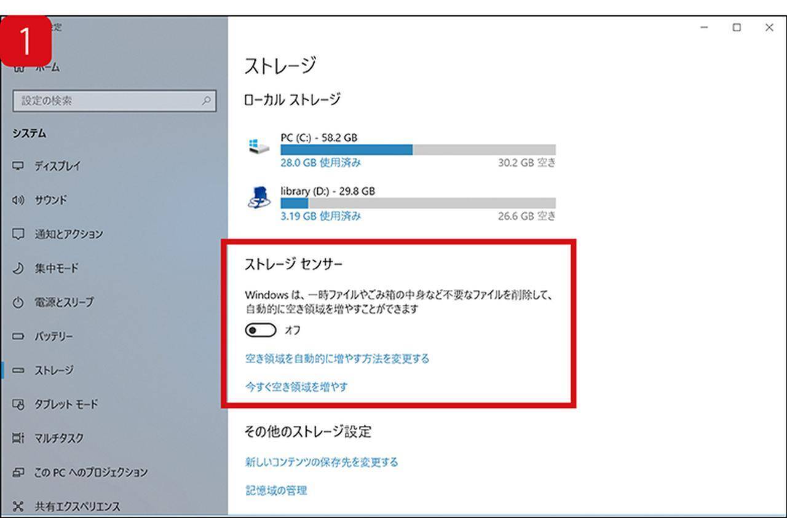
Task: Open この PC へのプロジェクション settings page
Action: 91,473
